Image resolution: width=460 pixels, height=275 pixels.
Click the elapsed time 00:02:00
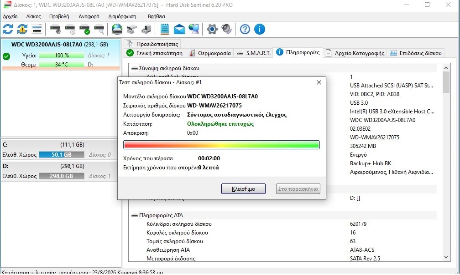[209, 158]
